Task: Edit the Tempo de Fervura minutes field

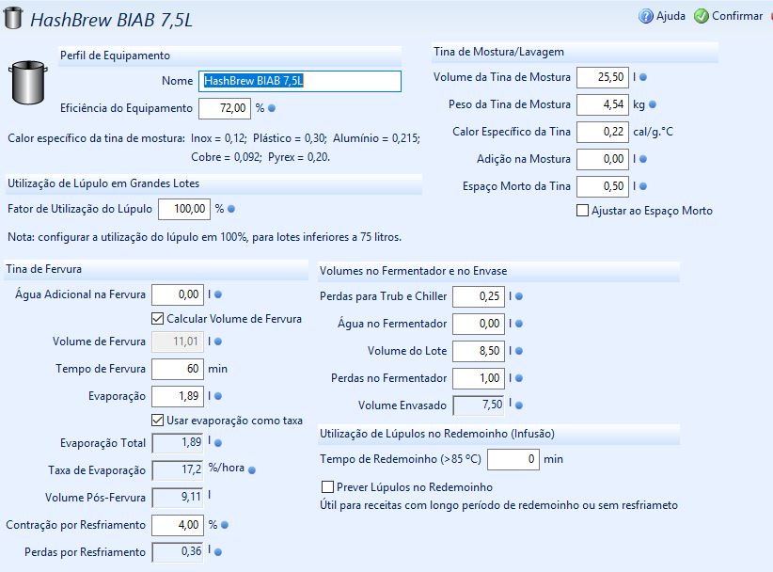Action: pos(178,369)
